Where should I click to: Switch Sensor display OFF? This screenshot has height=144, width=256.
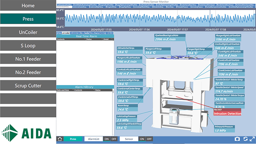tap(149, 139)
